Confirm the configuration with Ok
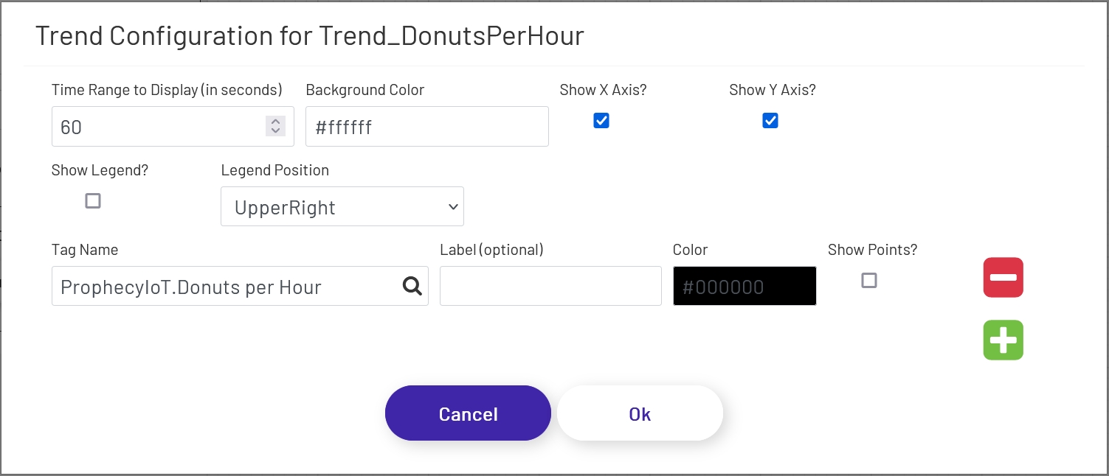 [x=640, y=413]
